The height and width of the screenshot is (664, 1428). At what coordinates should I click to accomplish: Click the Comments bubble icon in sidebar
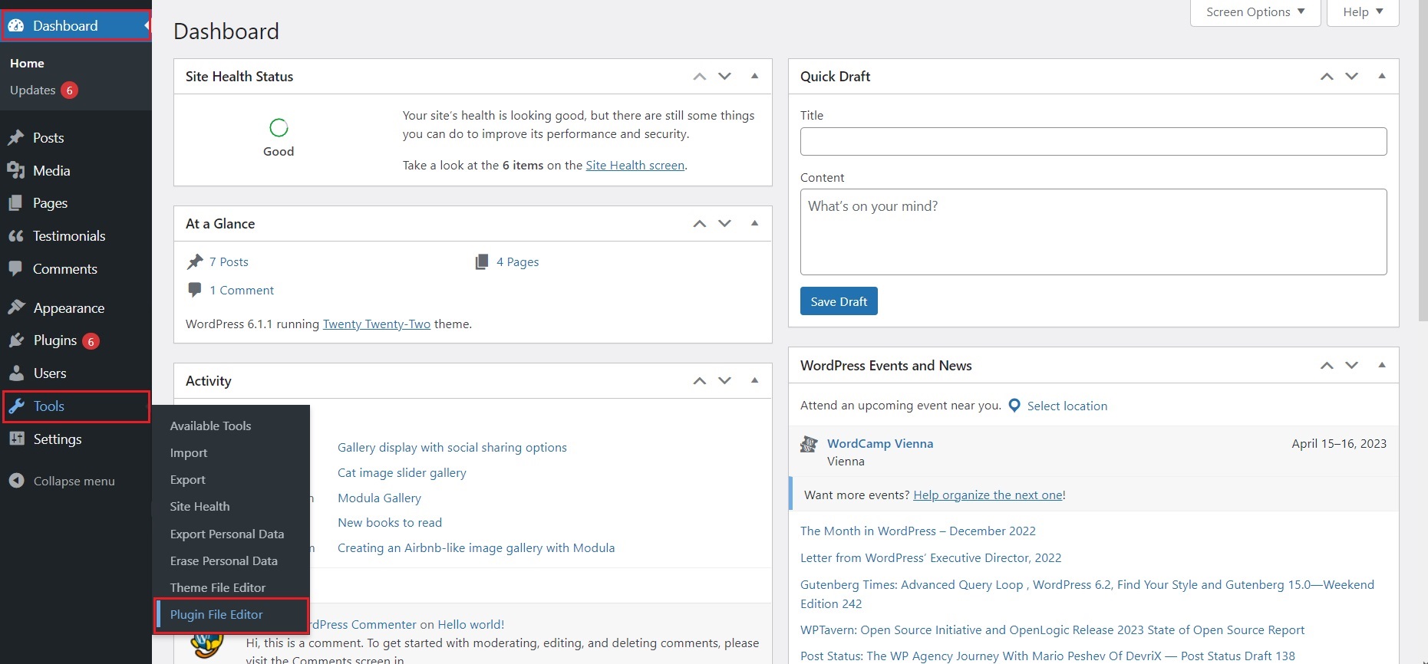point(16,269)
